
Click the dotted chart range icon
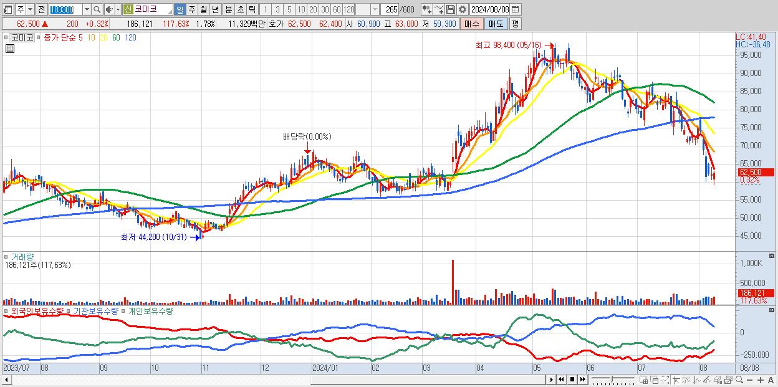(x=665, y=380)
